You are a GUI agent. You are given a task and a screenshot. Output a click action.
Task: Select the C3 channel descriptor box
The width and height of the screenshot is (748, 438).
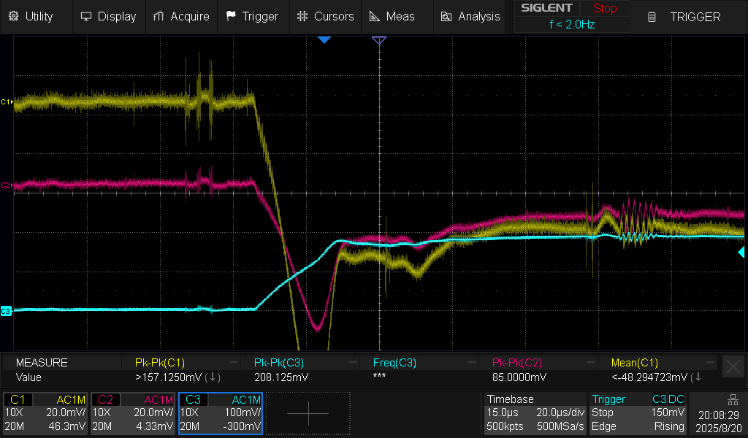point(220,413)
